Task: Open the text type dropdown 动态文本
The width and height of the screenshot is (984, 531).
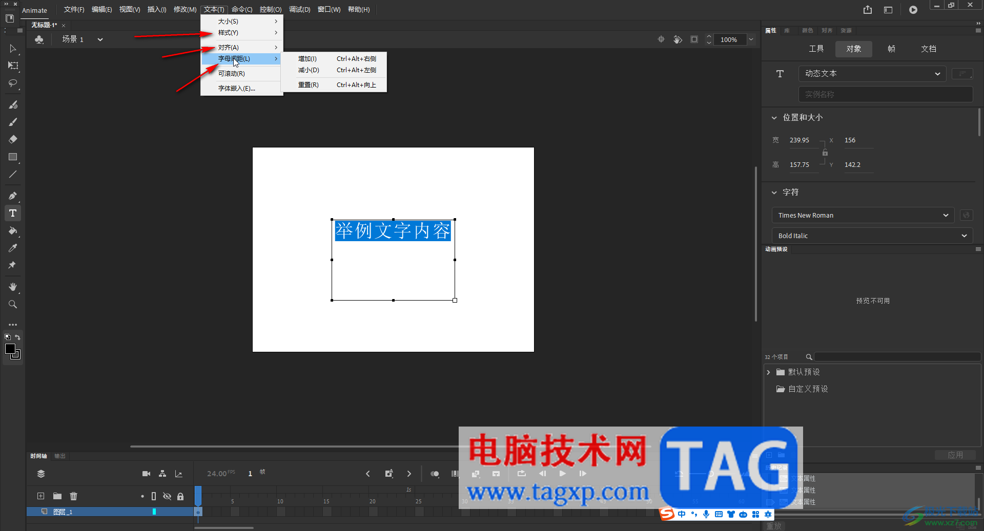Action: pos(872,74)
